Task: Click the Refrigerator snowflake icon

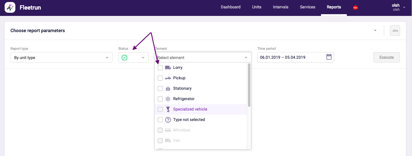Action: click(x=168, y=99)
